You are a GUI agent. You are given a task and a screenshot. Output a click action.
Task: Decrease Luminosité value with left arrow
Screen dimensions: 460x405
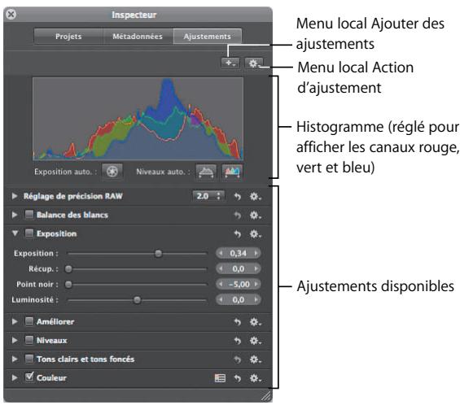(221, 299)
